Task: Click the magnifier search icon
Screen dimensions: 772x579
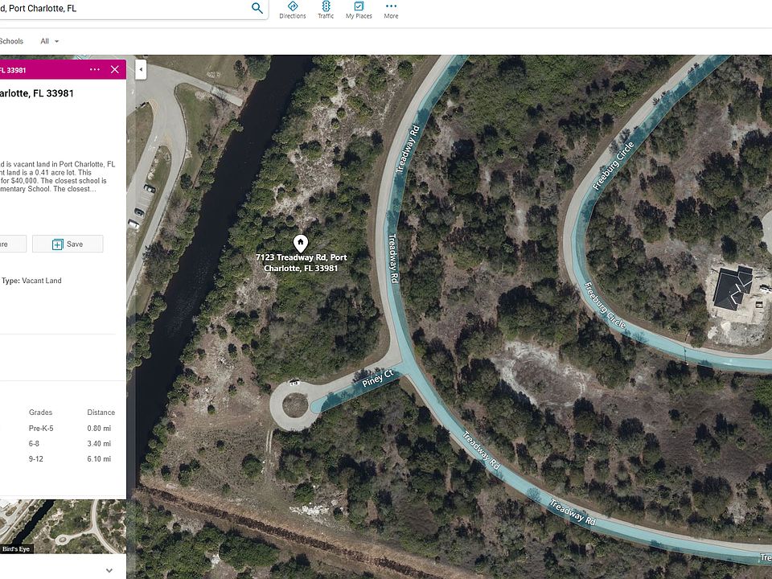Action: (x=257, y=8)
